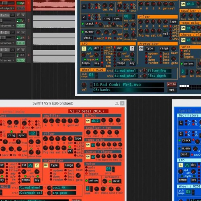Step the p.b range value in dark blue Synth1
This screenshot has height=201, width=201.
pyautogui.click(x=96, y=76)
